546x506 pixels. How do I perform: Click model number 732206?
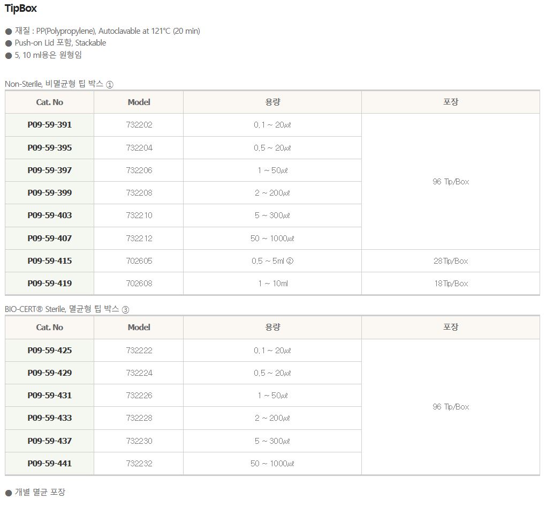pyautogui.click(x=139, y=170)
